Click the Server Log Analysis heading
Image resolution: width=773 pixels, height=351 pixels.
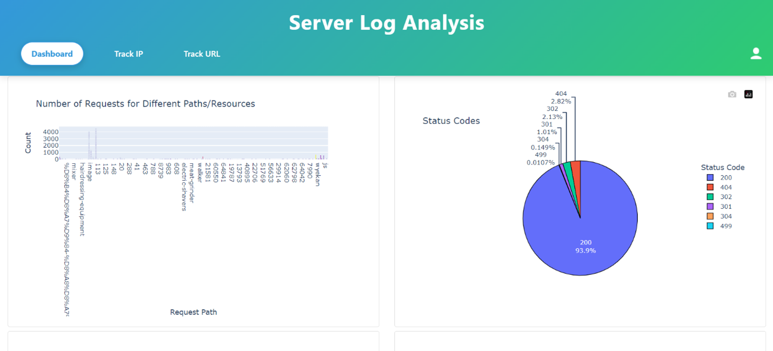point(386,23)
